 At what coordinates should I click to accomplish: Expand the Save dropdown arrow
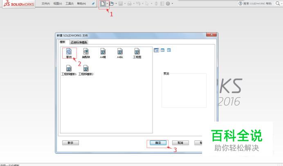tap(125, 4)
